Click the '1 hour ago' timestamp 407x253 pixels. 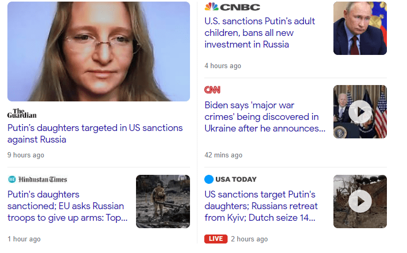[24, 239]
